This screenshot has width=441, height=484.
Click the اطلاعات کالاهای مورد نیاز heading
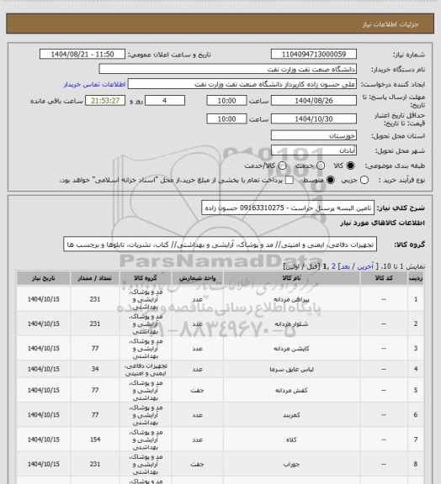pyautogui.click(x=383, y=223)
